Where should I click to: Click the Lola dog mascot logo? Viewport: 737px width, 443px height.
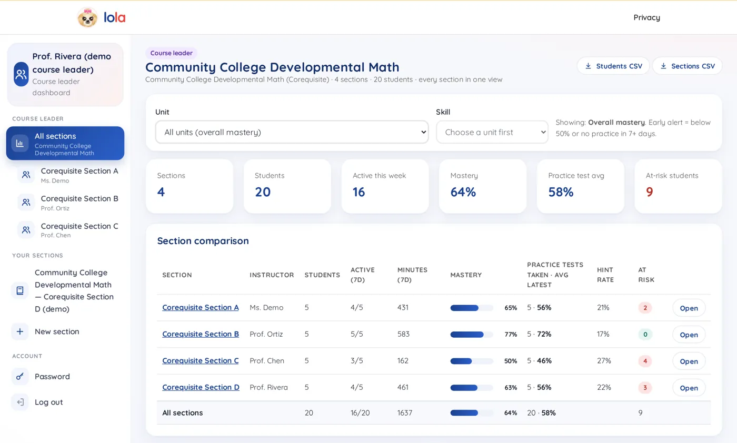[87, 17]
